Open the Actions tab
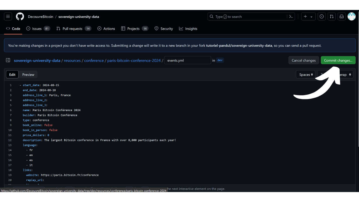359x202 pixels. [106, 29]
